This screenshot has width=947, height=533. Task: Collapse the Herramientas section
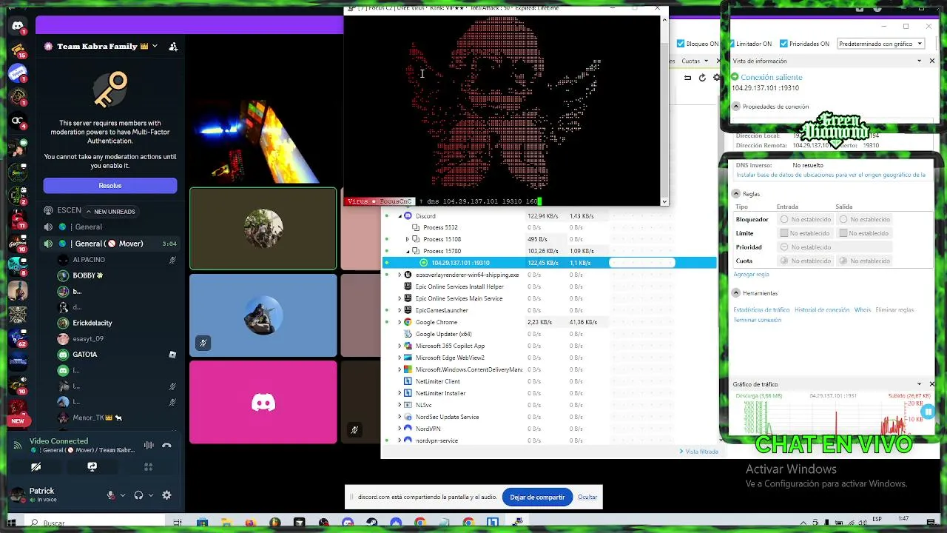[x=736, y=293]
